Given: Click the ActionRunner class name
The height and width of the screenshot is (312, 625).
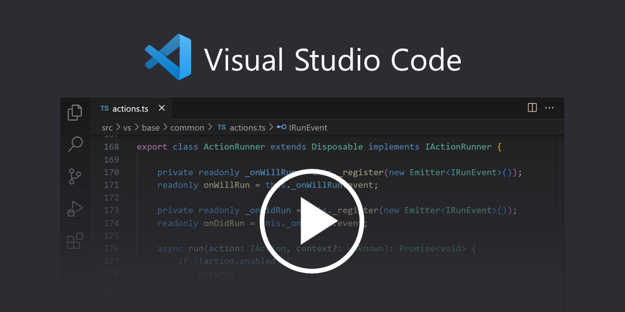Looking at the screenshot, I should [x=234, y=147].
